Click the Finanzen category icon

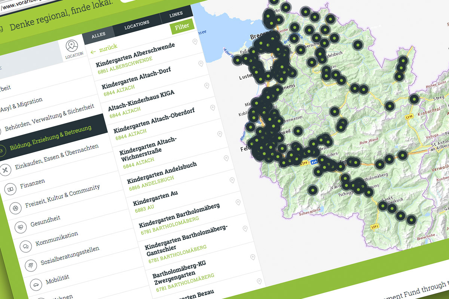tap(10, 189)
